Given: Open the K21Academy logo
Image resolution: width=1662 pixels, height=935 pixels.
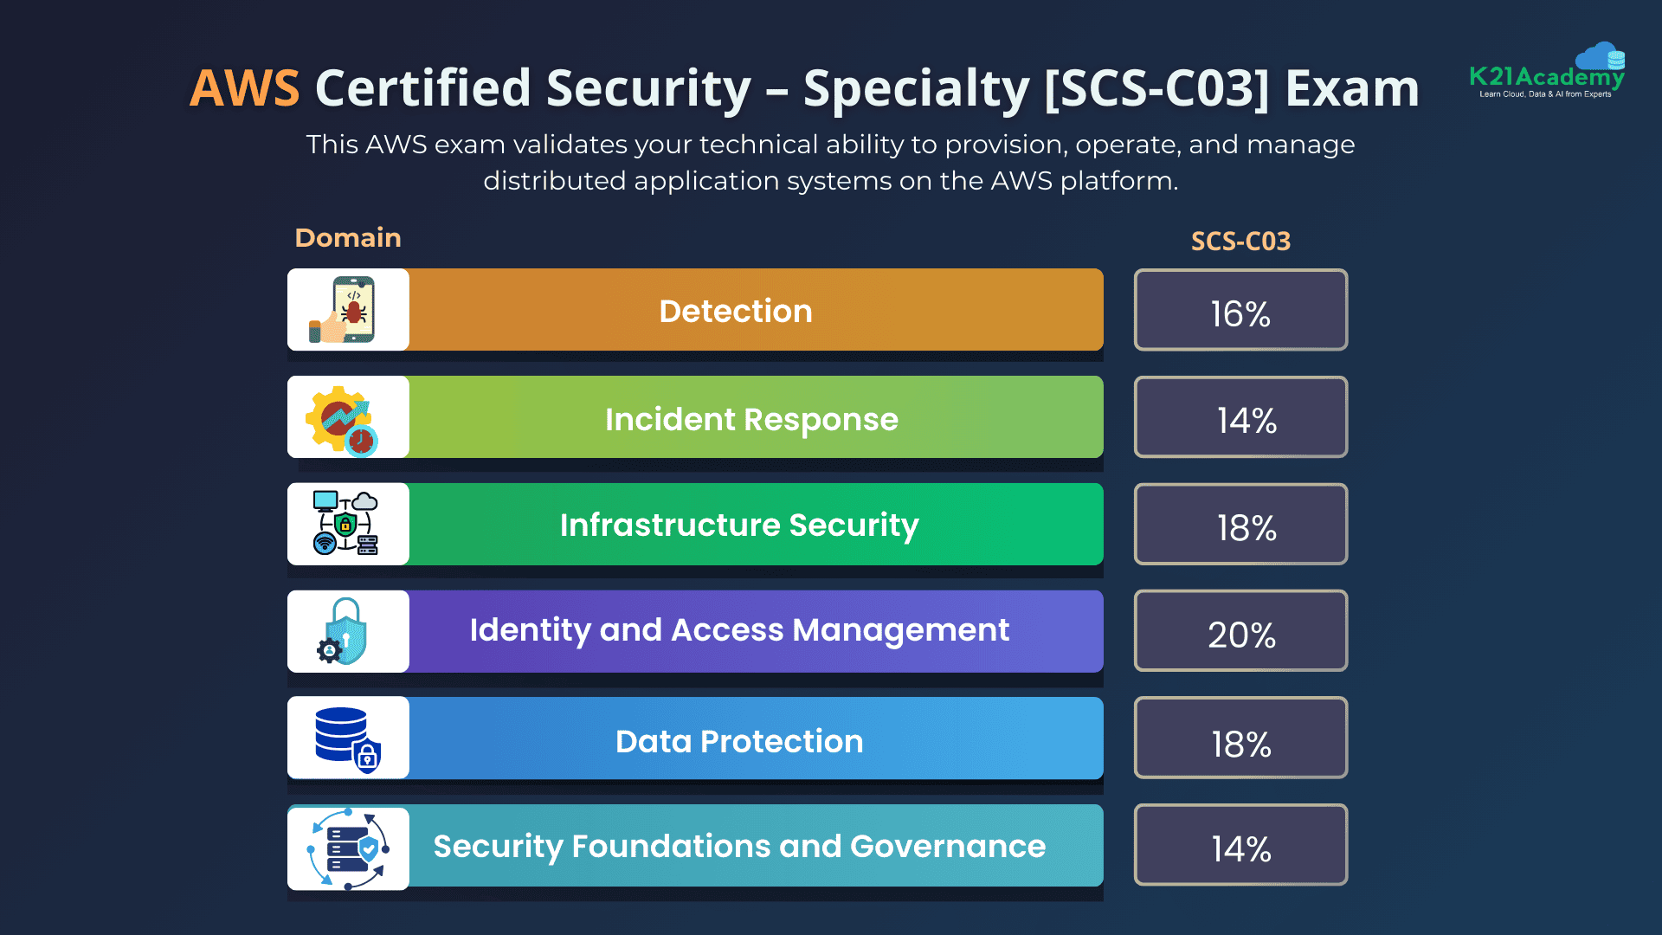Looking at the screenshot, I should click(1548, 73).
